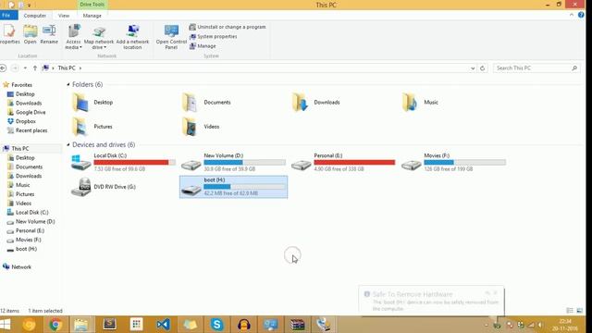Screen dimensions: 592x333
Task: Switch to large icons view in status bar
Action: [x=580, y=311]
